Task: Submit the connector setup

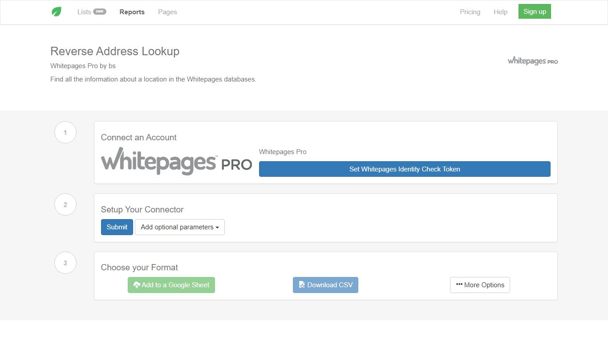Action: (x=117, y=227)
